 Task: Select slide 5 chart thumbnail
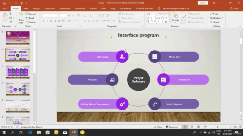[18, 106]
